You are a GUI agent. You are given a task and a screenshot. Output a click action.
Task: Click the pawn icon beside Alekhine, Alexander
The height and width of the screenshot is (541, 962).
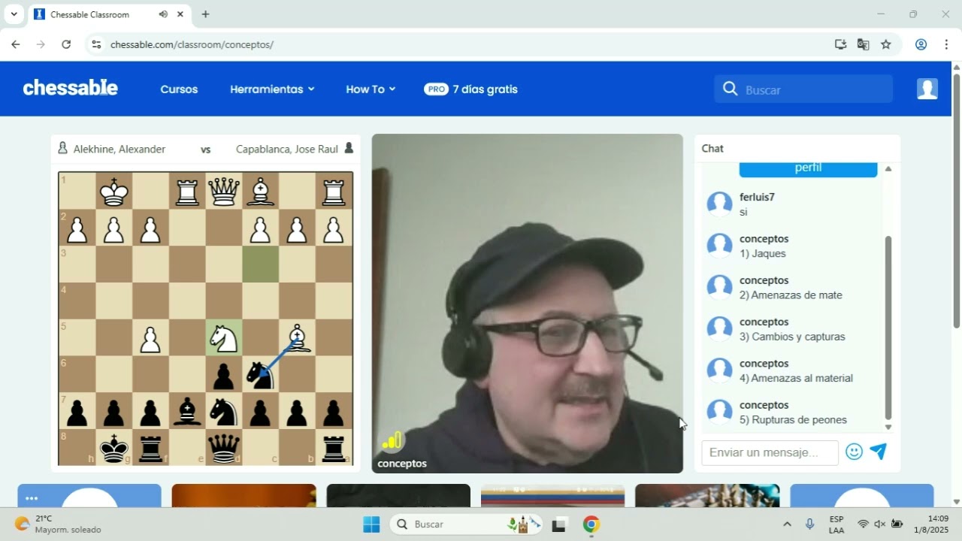click(x=62, y=149)
